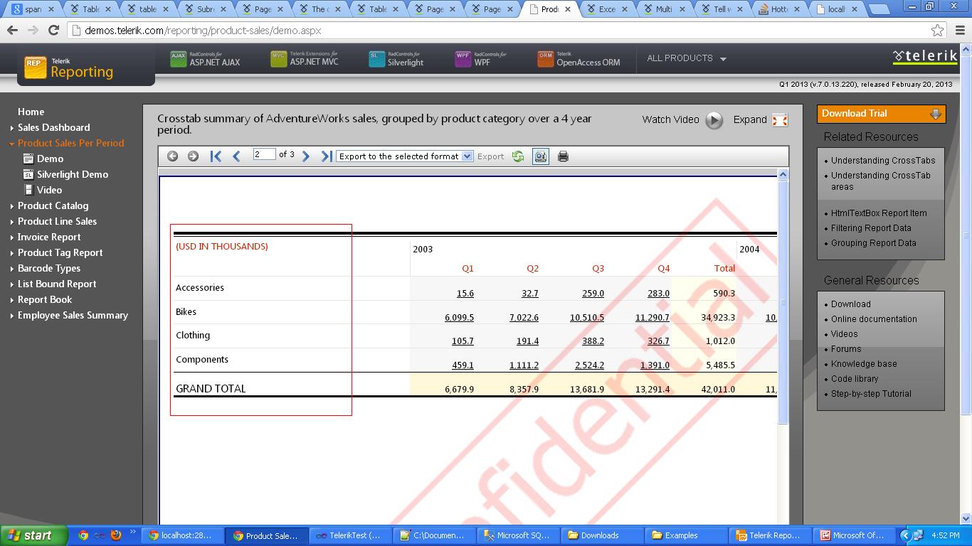Open WPF RadControls product link

[x=481, y=60]
